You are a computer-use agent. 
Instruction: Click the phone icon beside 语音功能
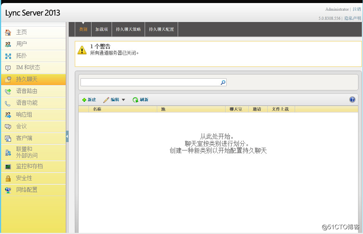(8, 103)
